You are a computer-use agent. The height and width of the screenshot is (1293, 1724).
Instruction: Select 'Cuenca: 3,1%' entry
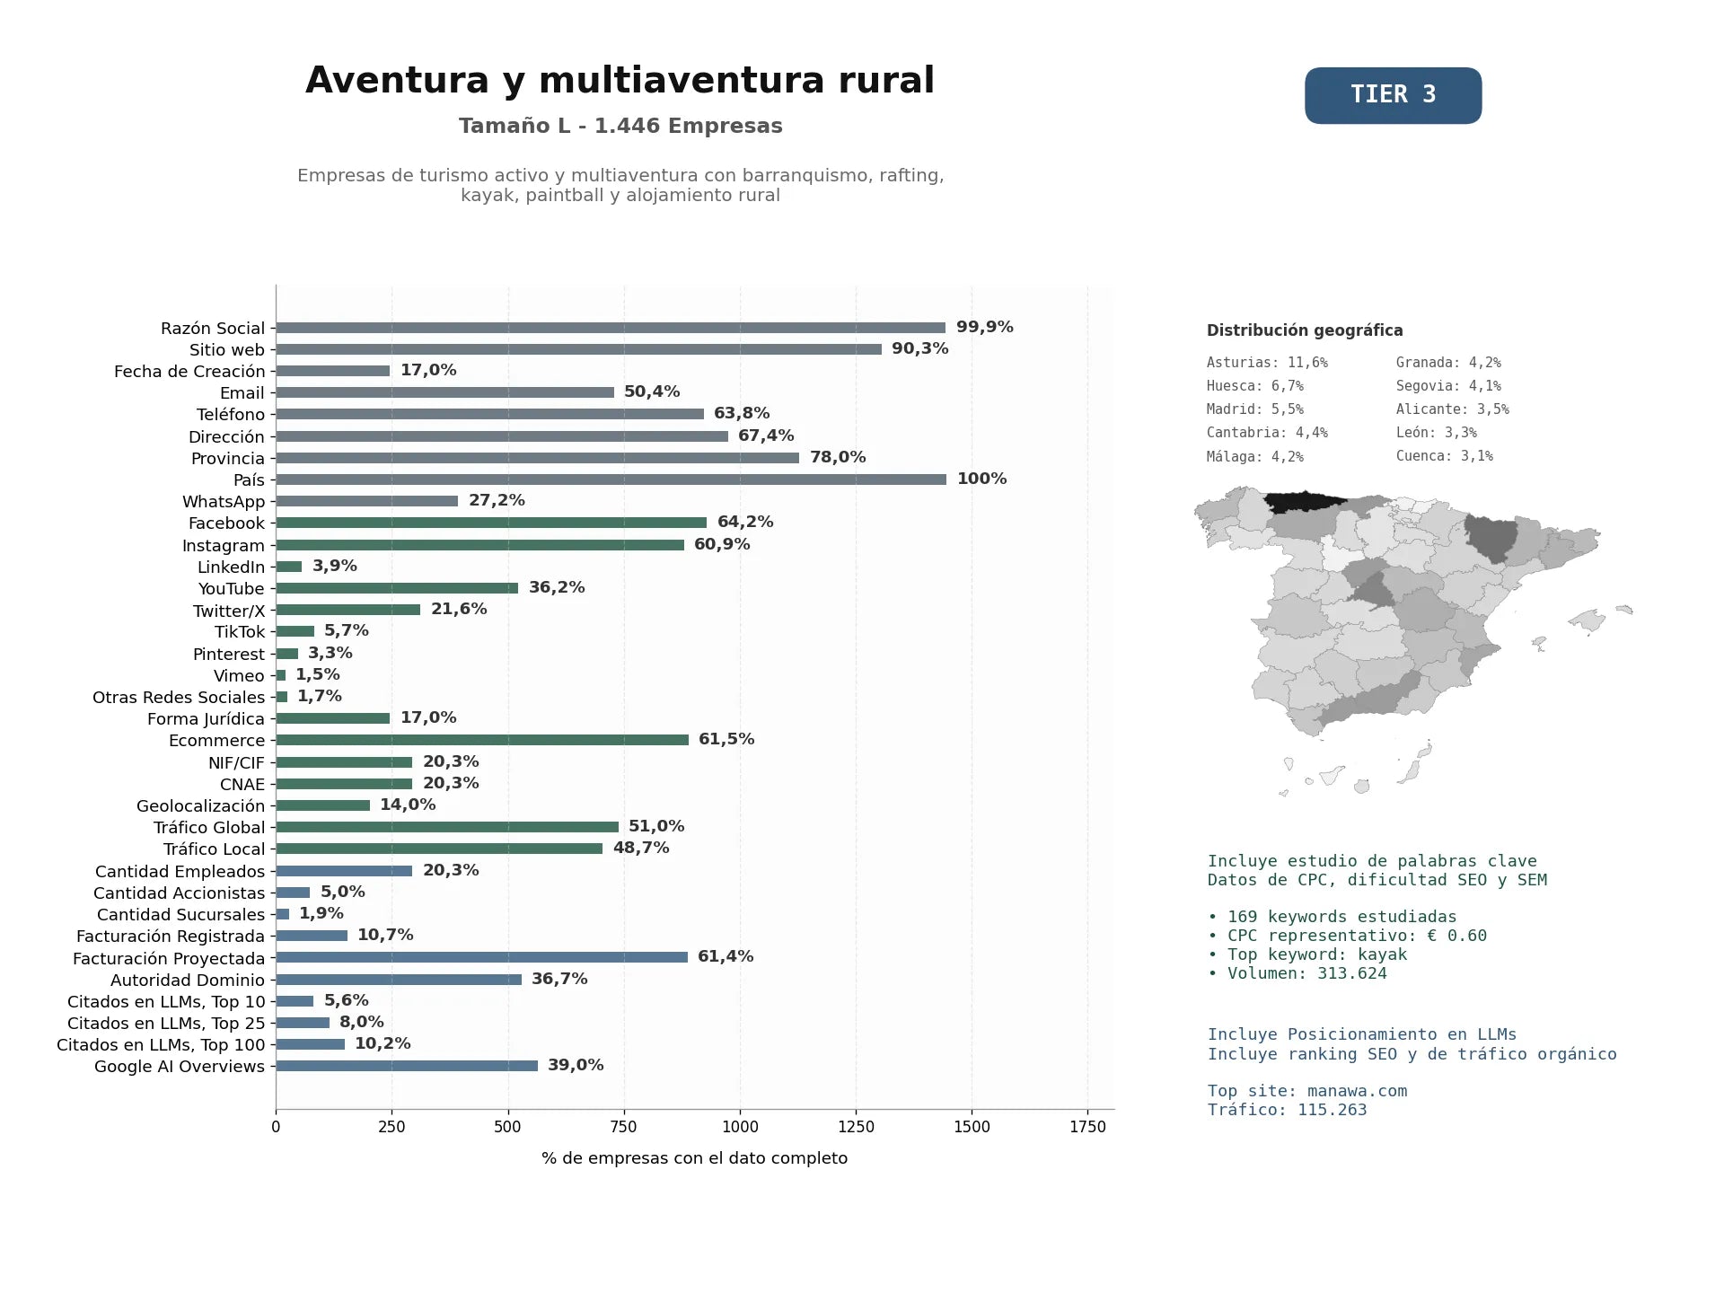(x=1445, y=456)
